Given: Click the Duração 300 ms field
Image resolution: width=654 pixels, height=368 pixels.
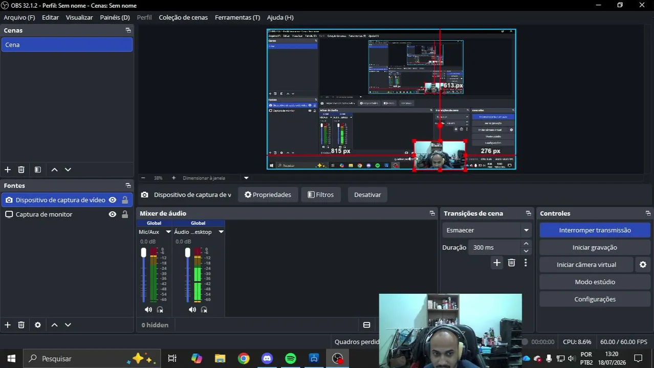Looking at the screenshot, I should coord(495,247).
